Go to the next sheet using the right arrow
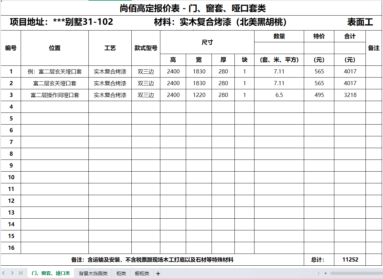383x279 pixels. [12, 273]
